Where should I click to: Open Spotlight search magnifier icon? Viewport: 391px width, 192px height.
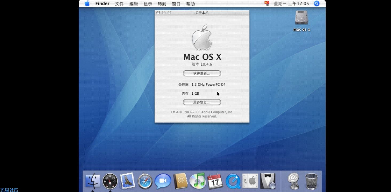coord(317,3)
